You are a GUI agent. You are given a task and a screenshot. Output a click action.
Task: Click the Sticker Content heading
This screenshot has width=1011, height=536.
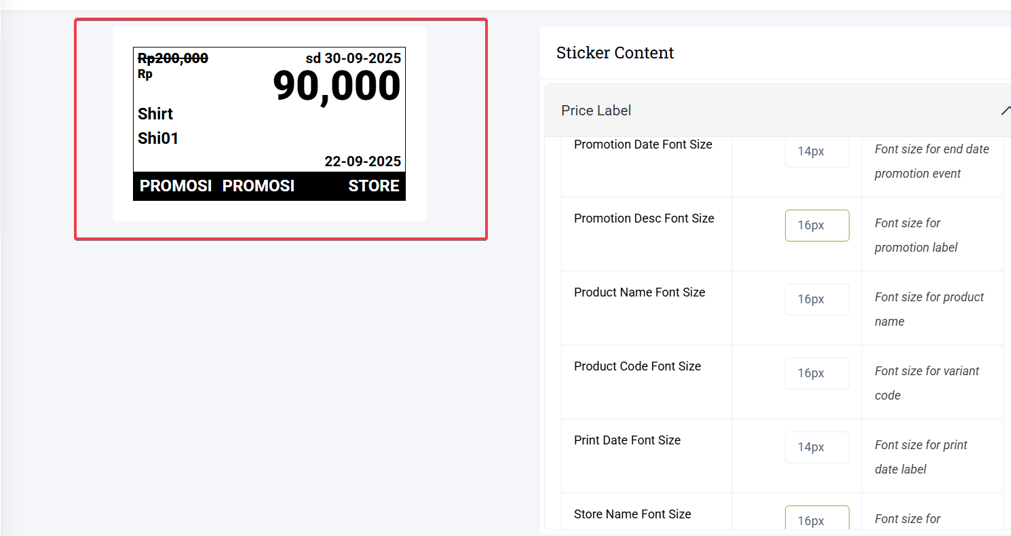615,53
